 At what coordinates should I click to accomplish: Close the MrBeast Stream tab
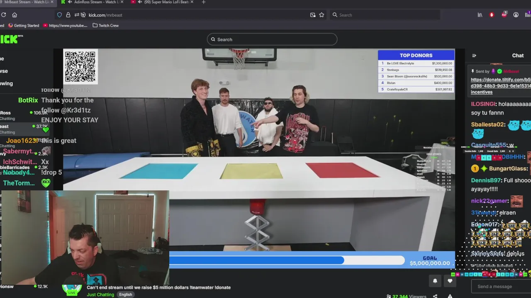(x=52, y=2)
